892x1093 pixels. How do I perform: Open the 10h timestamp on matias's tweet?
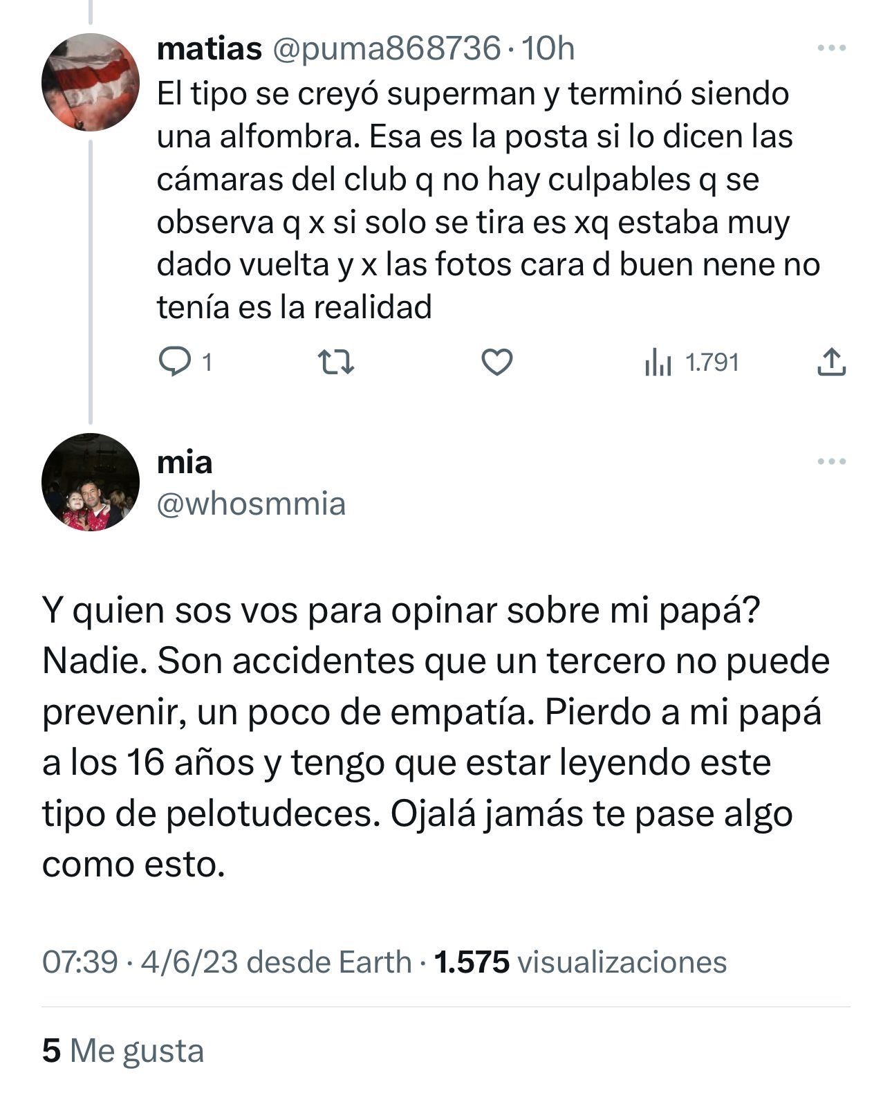tap(548, 49)
